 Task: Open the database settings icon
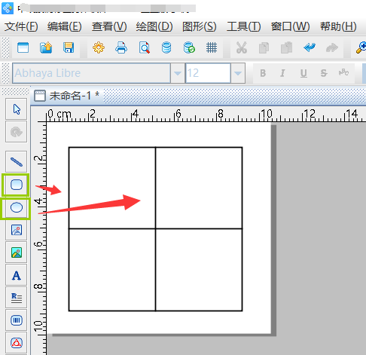pyautogui.click(x=166, y=47)
